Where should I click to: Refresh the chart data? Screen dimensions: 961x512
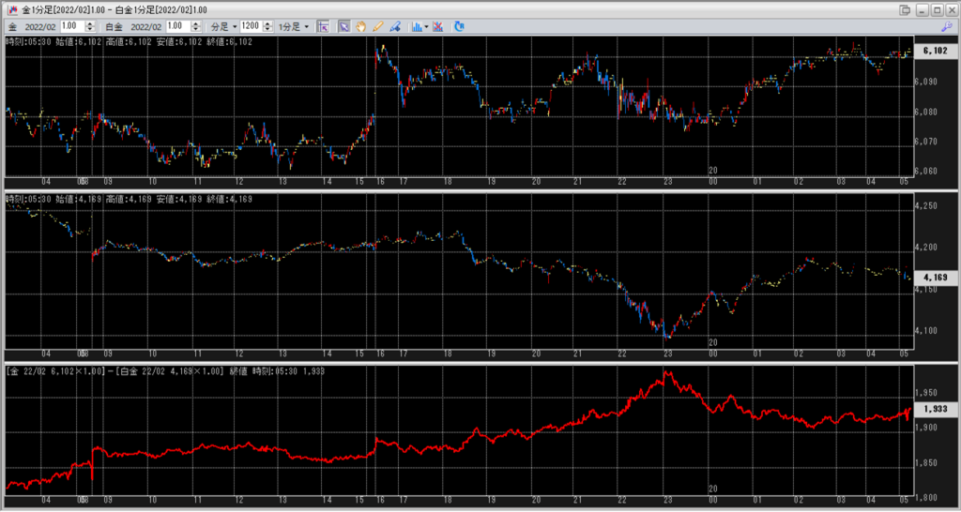click(x=459, y=26)
